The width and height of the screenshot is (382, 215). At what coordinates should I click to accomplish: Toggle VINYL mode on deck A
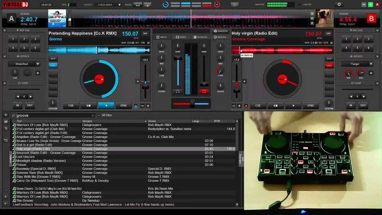tap(53, 65)
